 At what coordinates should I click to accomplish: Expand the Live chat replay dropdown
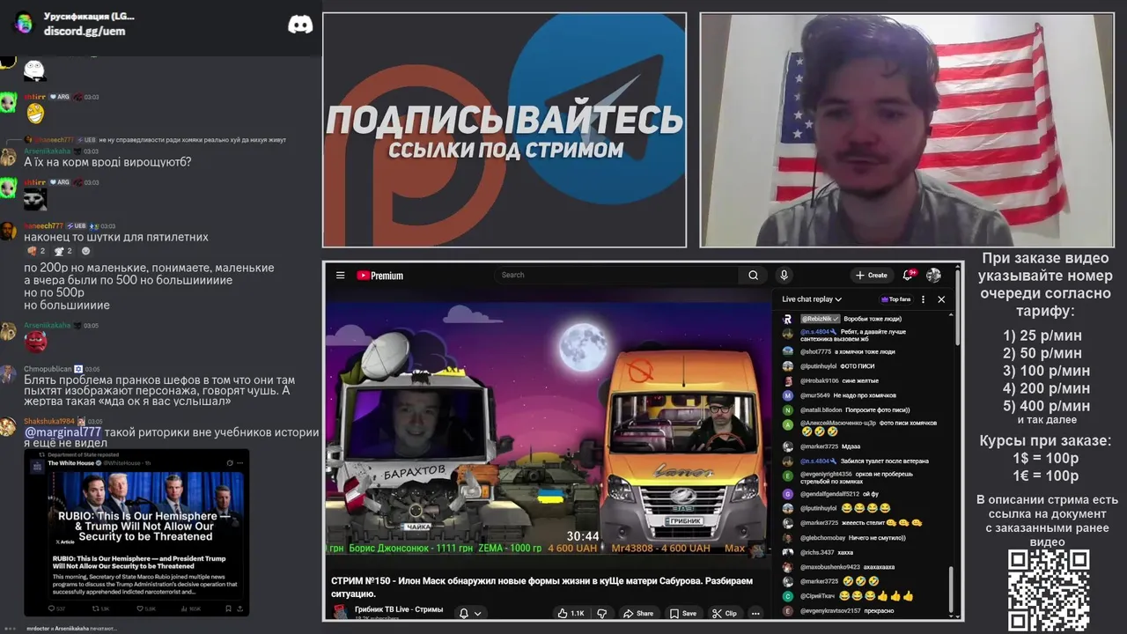(x=812, y=299)
